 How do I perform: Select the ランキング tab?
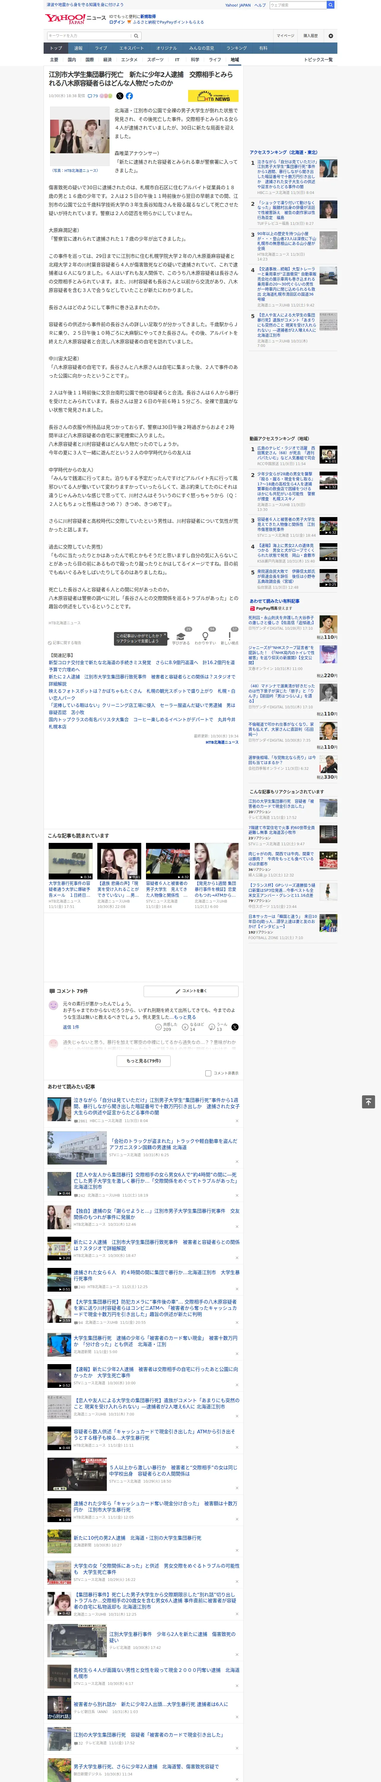click(236, 48)
